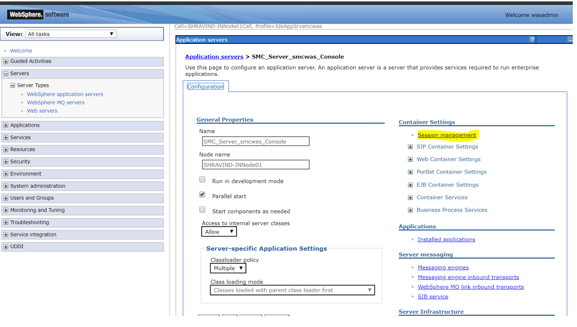The image size is (577, 327).
Task: Expand Users and Groups section
Action: pyautogui.click(x=6, y=198)
